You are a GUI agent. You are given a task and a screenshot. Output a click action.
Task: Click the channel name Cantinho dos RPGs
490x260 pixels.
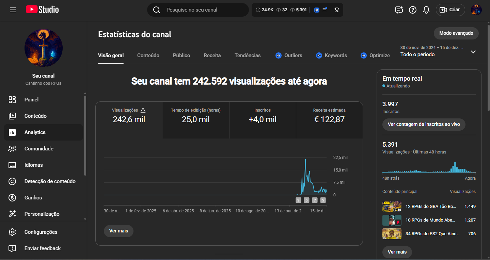pyautogui.click(x=43, y=83)
